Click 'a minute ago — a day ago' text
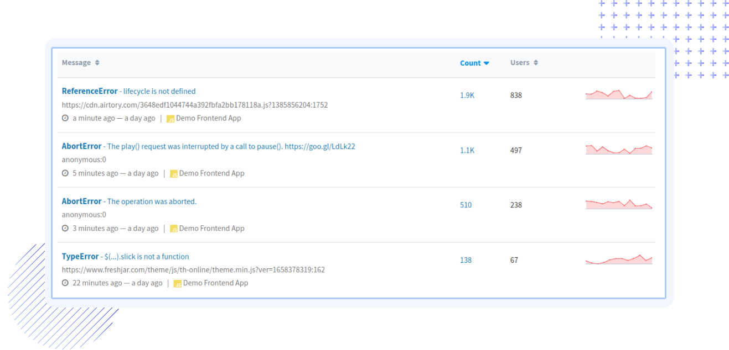The image size is (729, 350). pos(114,118)
